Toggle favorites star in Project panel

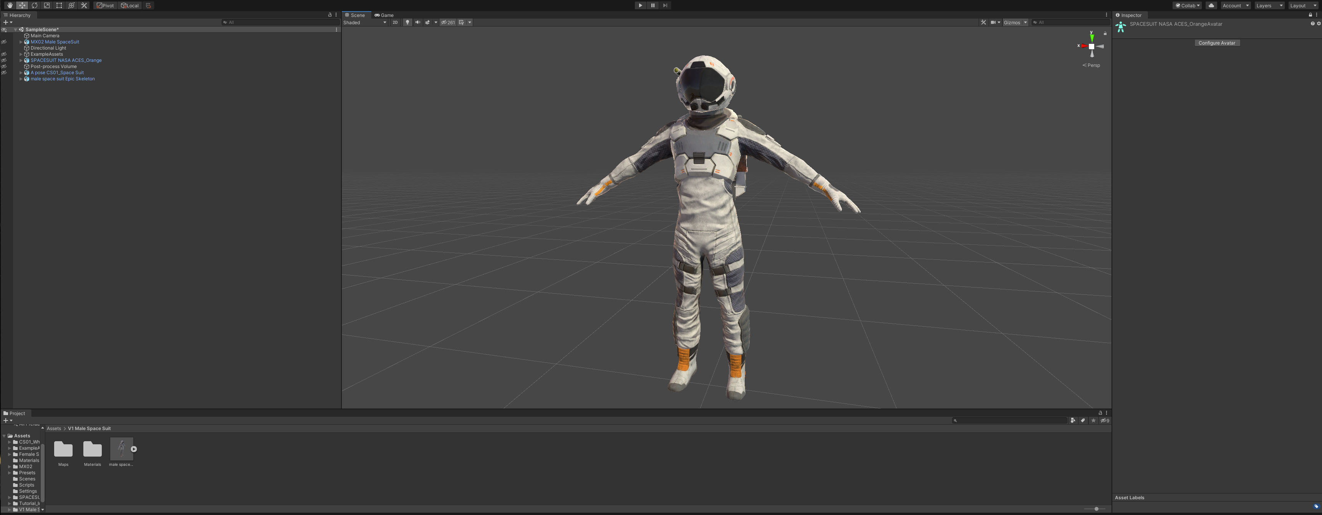(1093, 420)
